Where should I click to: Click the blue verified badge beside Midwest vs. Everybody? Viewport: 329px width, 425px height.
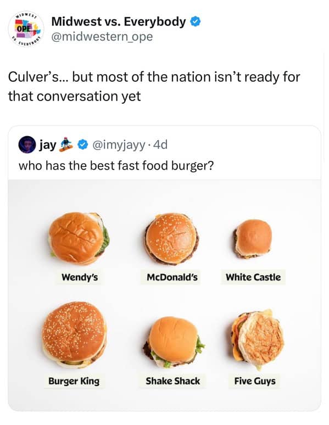coord(195,21)
